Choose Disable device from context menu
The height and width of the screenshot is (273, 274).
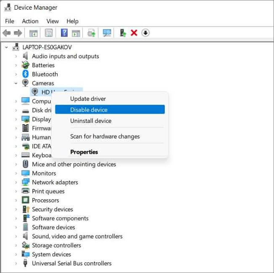110,109
